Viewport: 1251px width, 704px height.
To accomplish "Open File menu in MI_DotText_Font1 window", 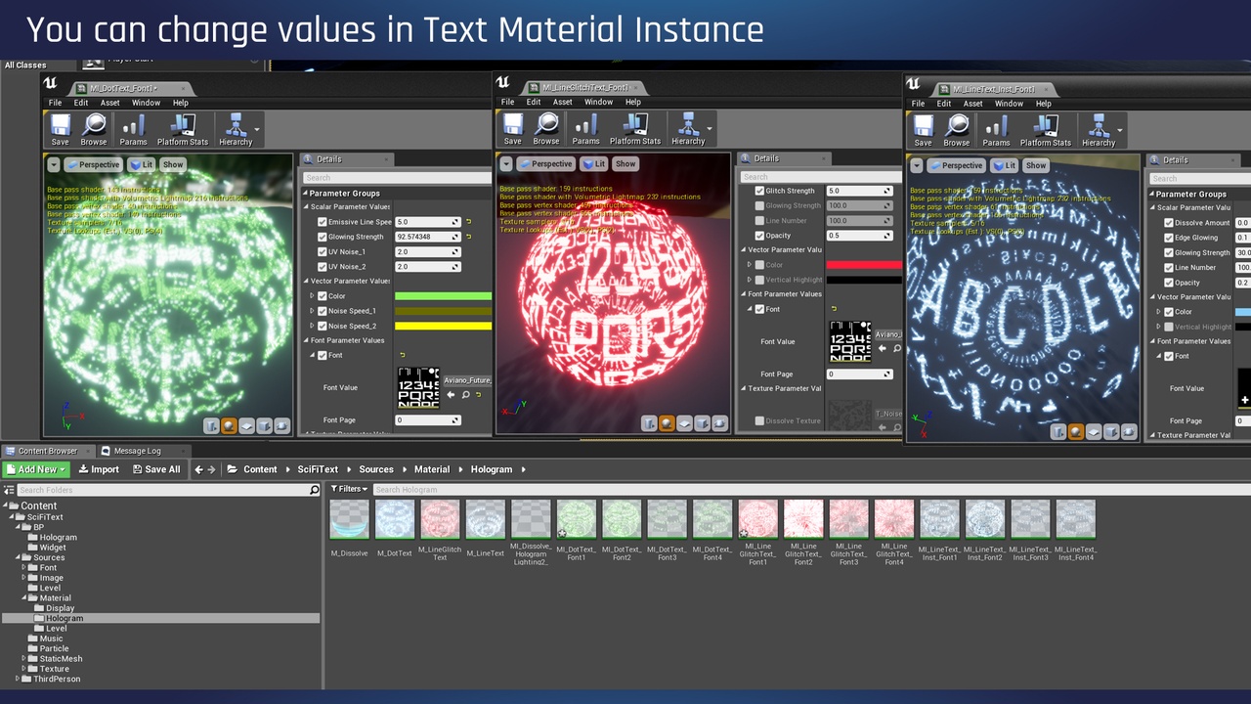I will pyautogui.click(x=56, y=103).
